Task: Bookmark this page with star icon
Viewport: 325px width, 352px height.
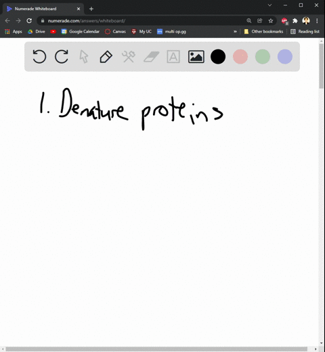Action: click(x=271, y=21)
